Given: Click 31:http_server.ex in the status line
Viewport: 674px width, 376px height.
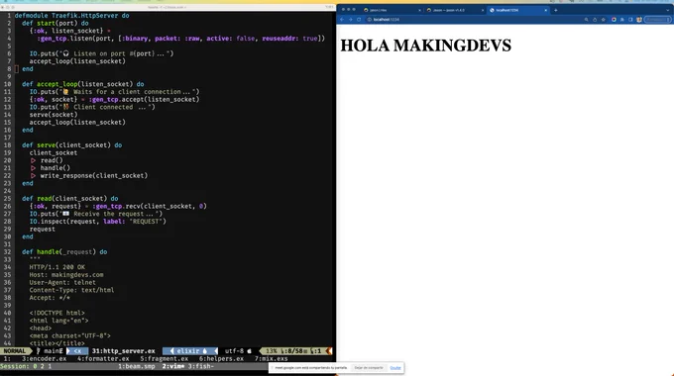Looking at the screenshot, I should tap(123, 351).
